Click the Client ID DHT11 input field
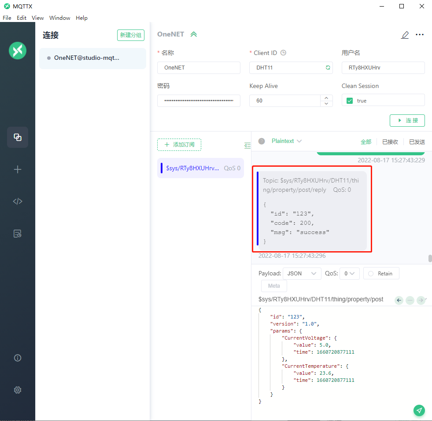Viewport: 432px width, 421px height. click(291, 68)
